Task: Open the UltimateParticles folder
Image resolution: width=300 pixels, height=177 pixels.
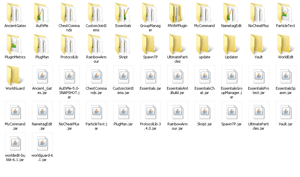Action: pos(177,44)
